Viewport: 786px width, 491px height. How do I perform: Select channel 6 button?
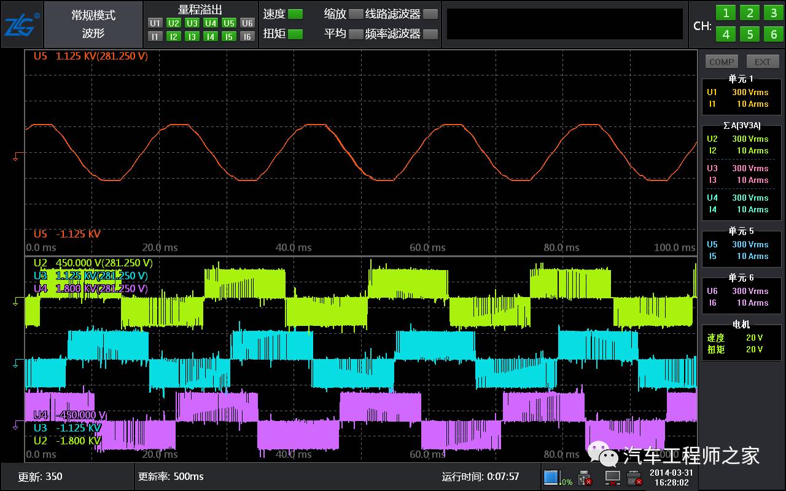774,34
